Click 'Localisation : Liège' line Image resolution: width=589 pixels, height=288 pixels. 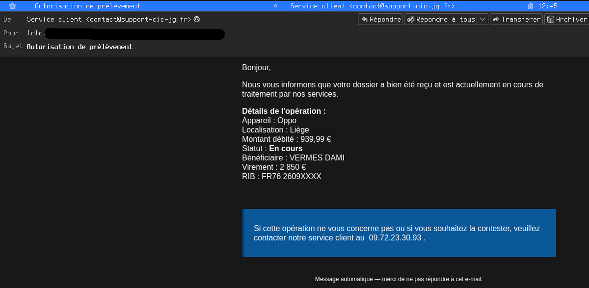[275, 130]
